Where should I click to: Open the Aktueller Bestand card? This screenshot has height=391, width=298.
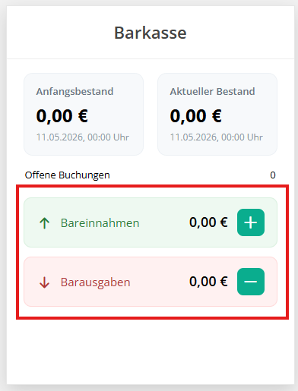click(217, 114)
